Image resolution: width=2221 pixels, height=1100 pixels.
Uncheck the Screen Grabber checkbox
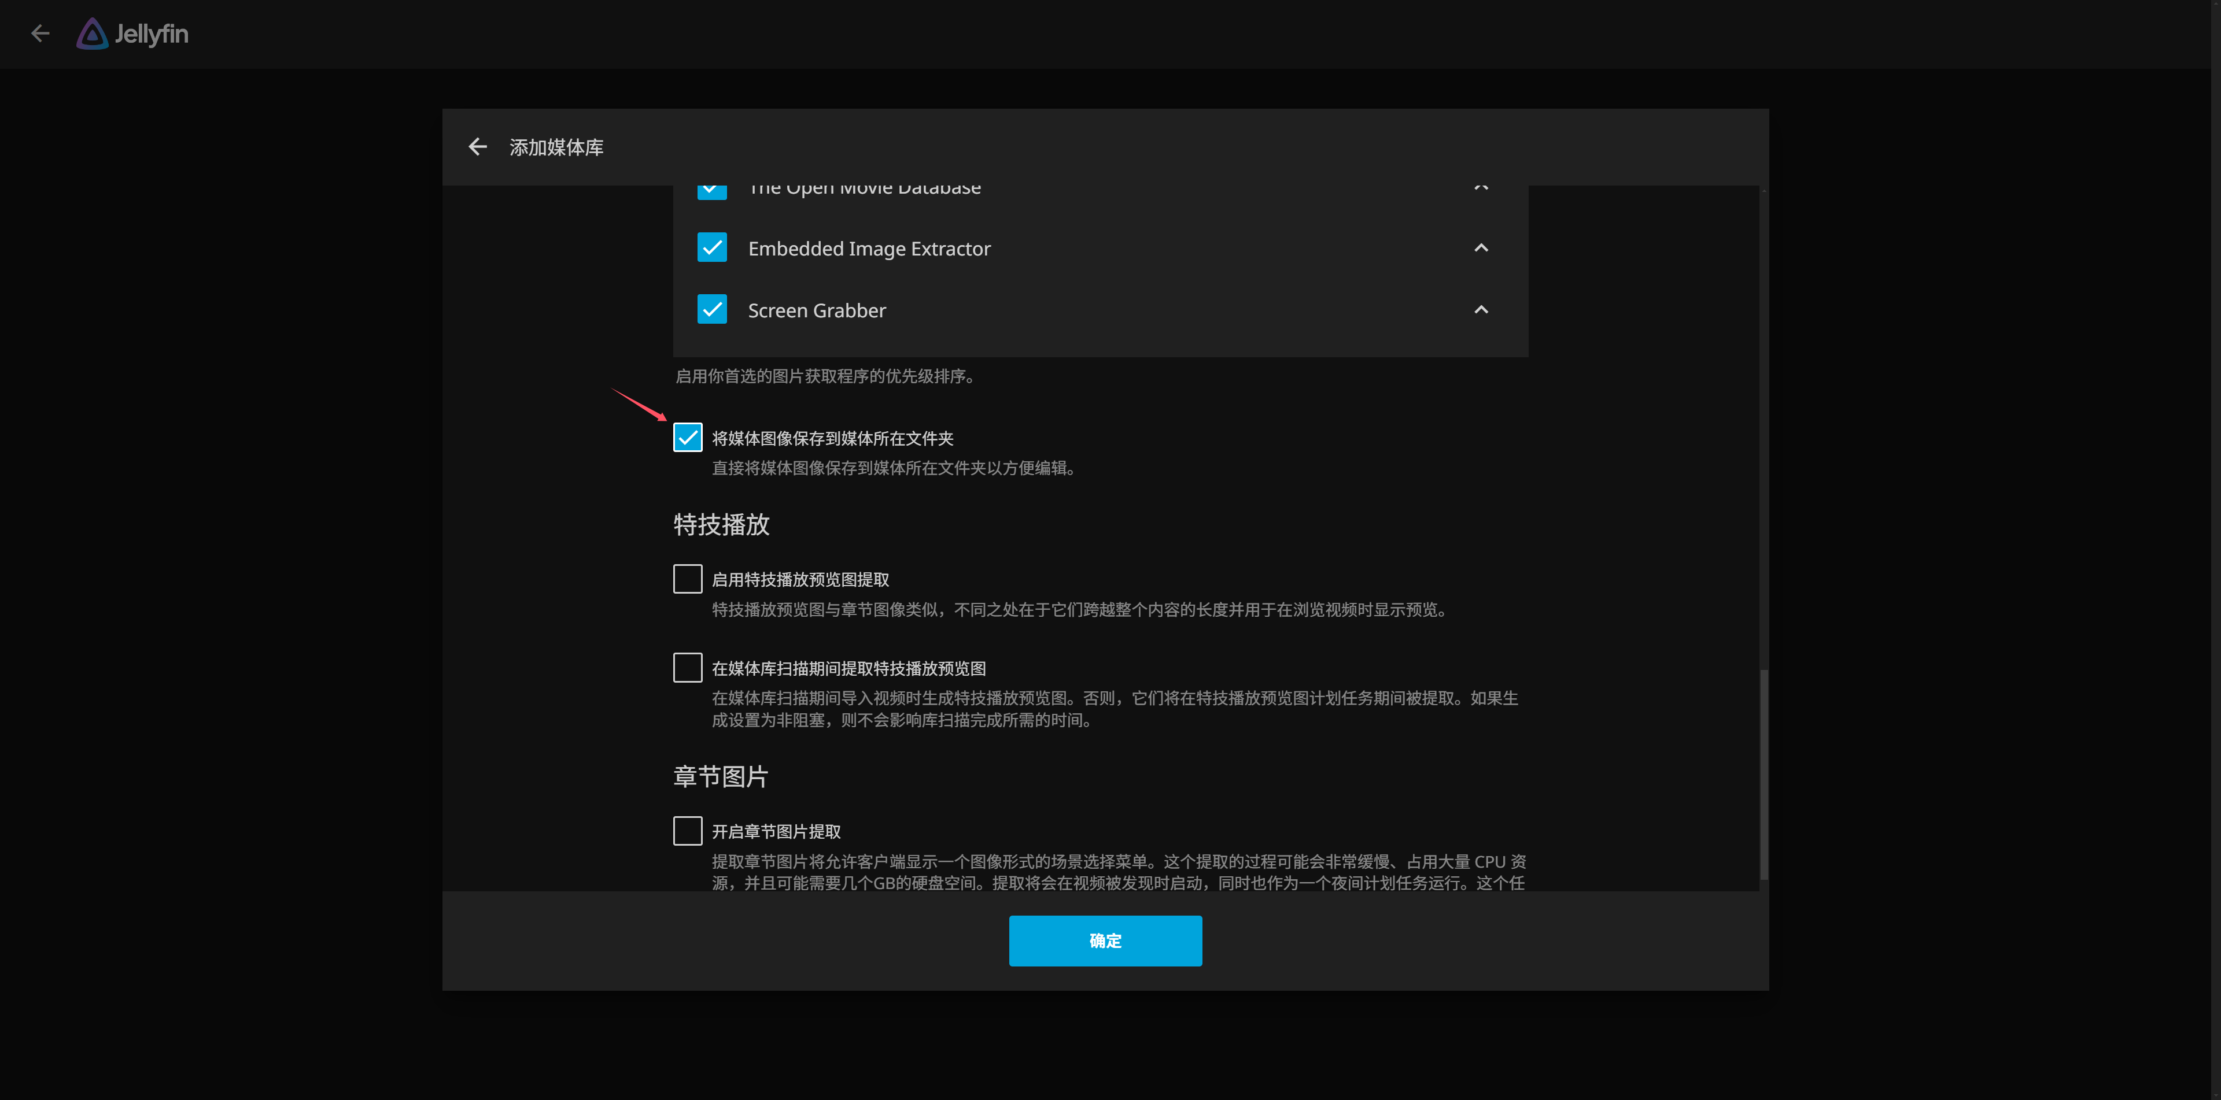712,310
